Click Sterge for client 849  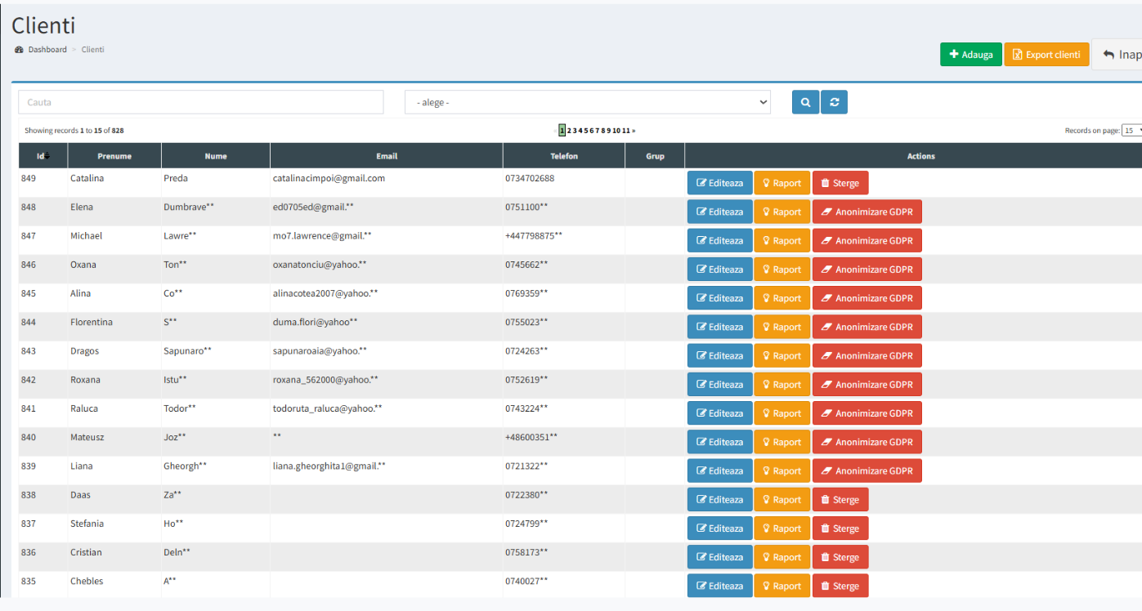[840, 183]
